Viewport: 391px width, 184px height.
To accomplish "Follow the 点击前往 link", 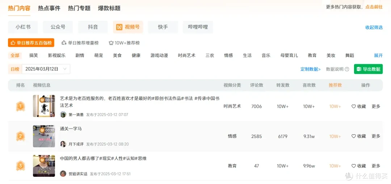I will (374, 7).
